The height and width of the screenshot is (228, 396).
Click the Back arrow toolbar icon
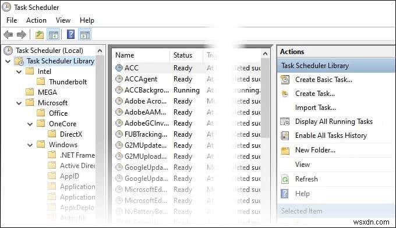8,34
